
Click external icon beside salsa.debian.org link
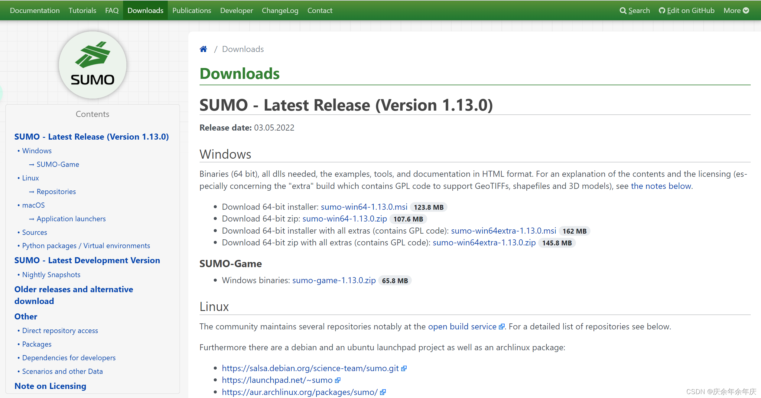pyautogui.click(x=404, y=368)
